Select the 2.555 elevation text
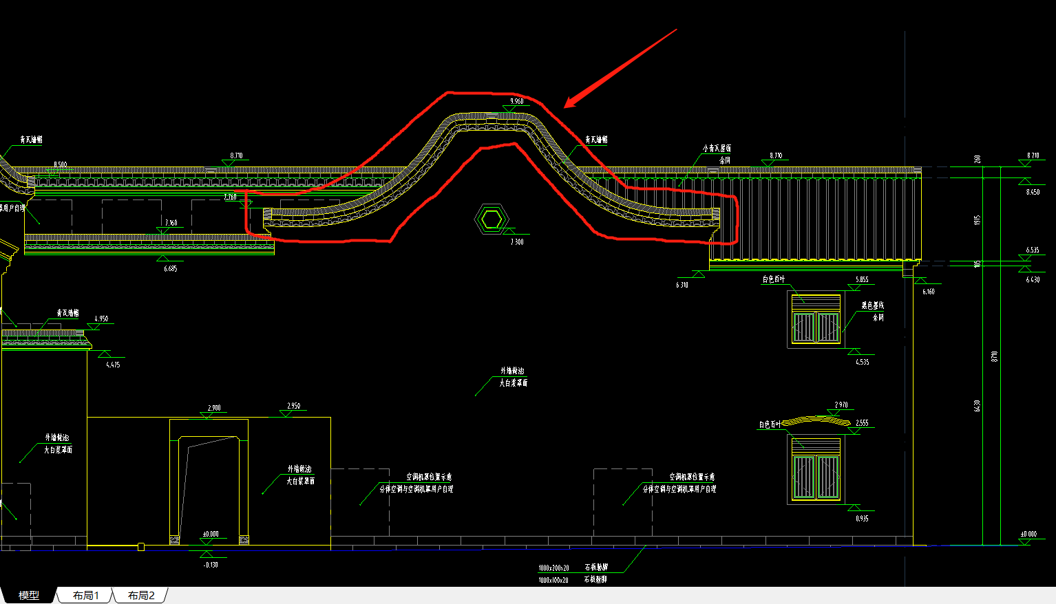 click(862, 423)
